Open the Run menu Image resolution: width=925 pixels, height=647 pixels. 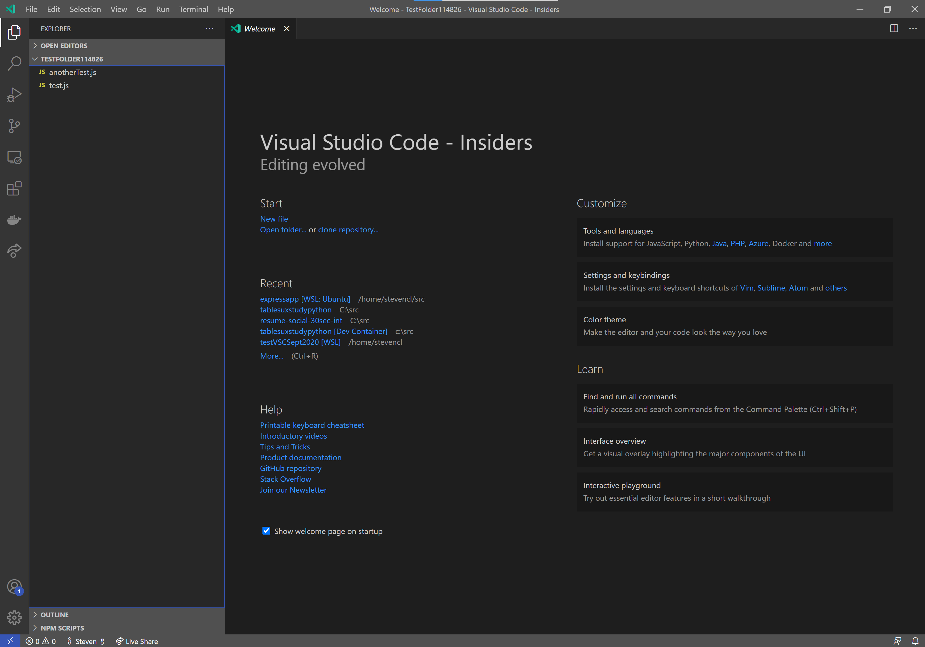[163, 9]
